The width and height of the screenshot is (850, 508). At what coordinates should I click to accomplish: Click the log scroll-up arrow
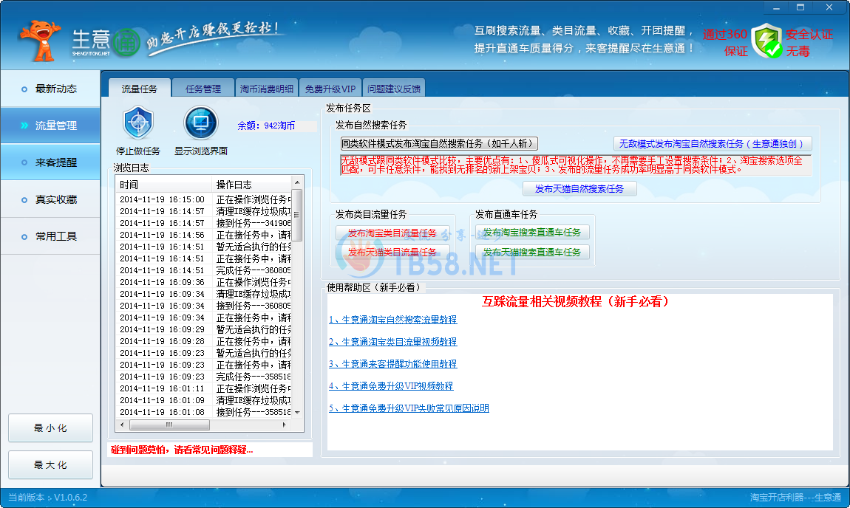pyautogui.click(x=296, y=182)
